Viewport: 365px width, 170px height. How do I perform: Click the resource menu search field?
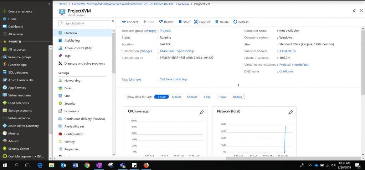(x=84, y=23)
